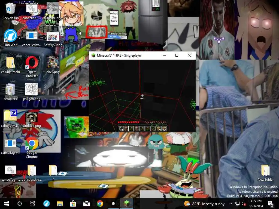279x209 pixels.
Task: Maximize the Minecraft window
Action: point(177,55)
